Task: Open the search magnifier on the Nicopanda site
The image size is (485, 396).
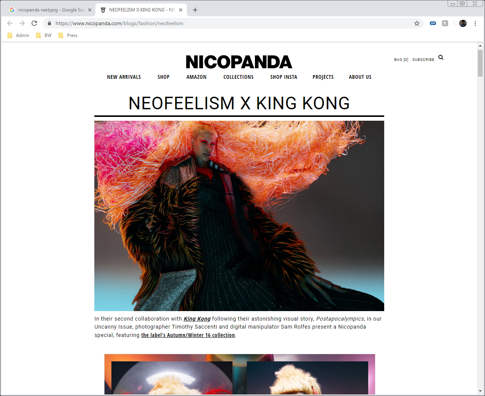Action: click(x=440, y=57)
